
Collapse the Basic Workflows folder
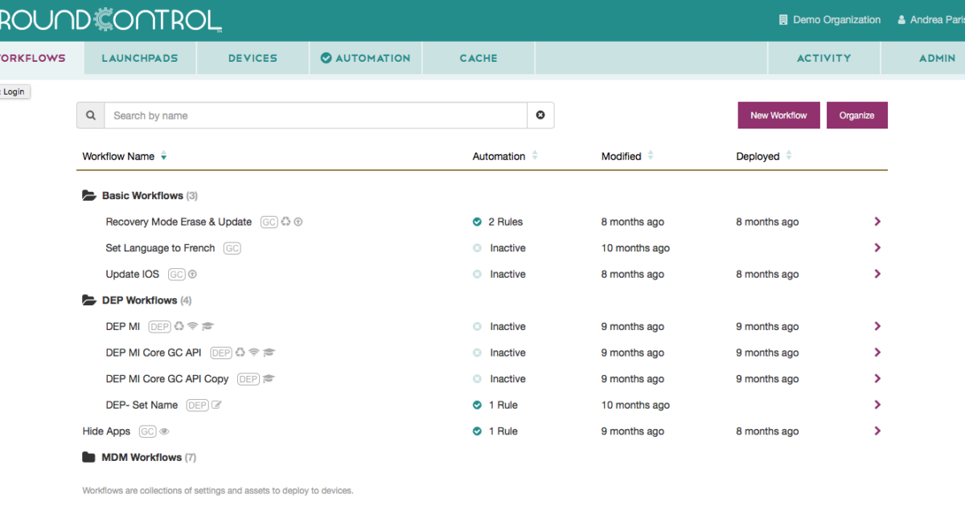click(x=89, y=194)
